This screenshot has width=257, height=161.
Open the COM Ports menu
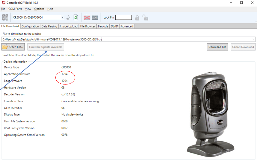(x=15, y=9)
